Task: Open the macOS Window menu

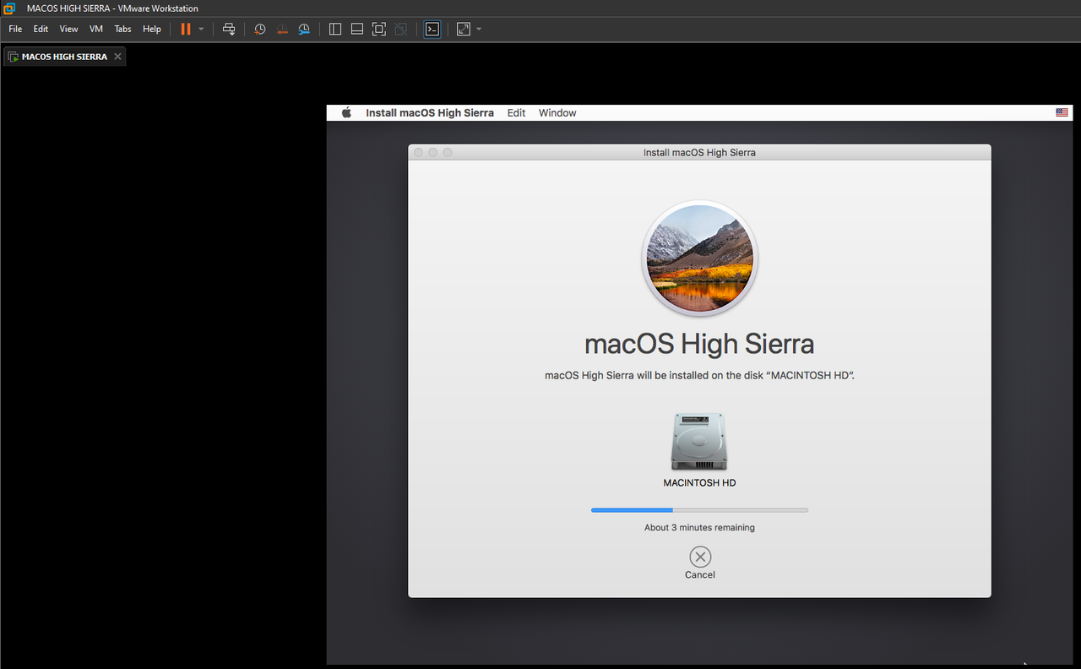Action: pyautogui.click(x=557, y=112)
